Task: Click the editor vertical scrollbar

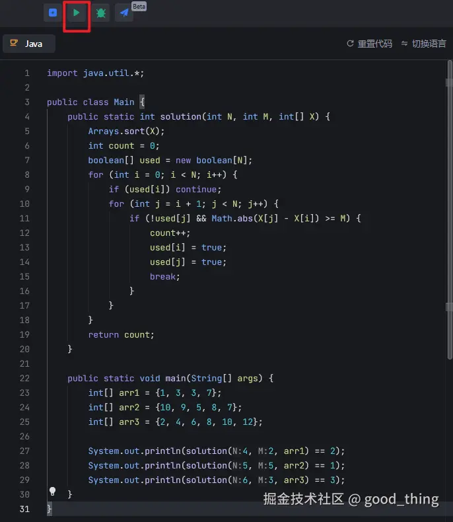Action: pyautogui.click(x=450, y=209)
